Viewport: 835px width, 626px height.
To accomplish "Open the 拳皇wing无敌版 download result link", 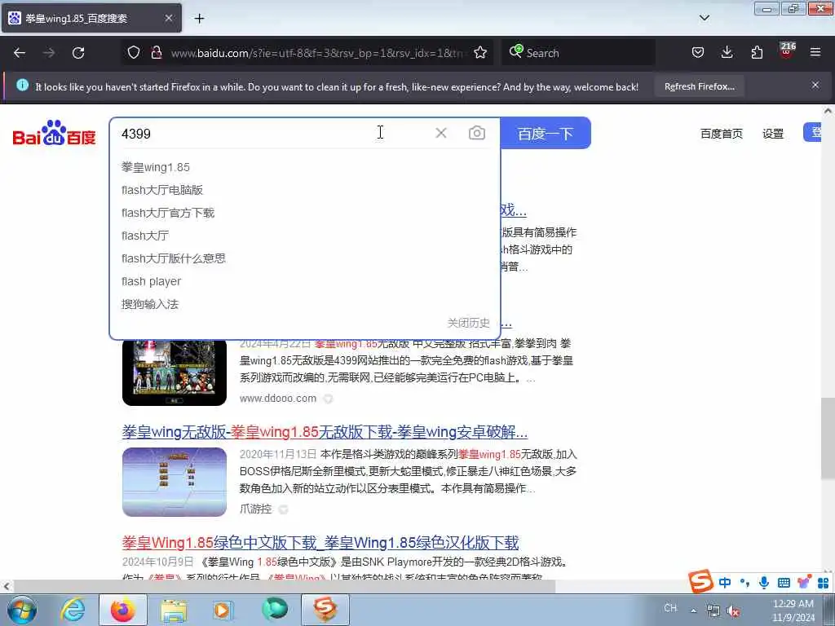I will coord(325,432).
